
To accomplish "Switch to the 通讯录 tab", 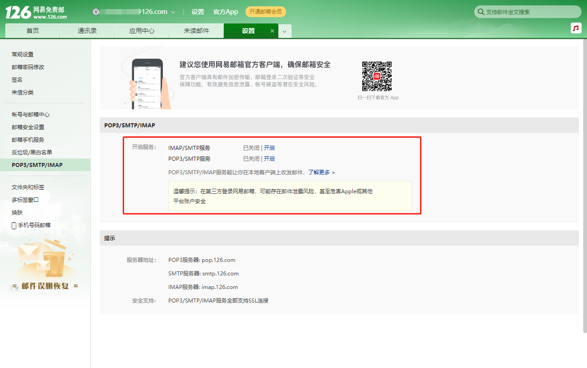I will 87,31.
